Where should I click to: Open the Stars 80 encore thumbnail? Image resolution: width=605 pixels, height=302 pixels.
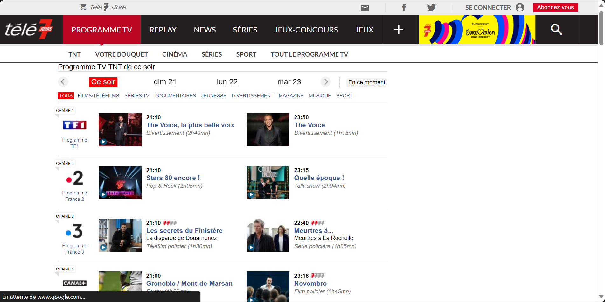[120, 182]
